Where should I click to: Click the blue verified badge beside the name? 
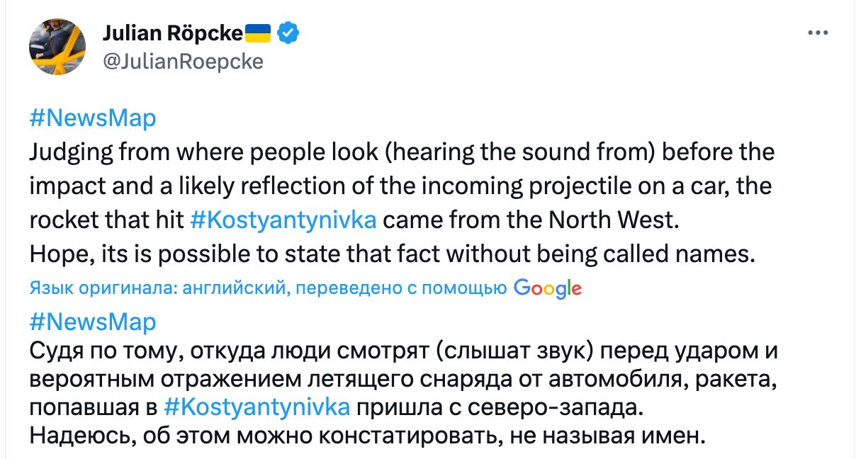(286, 31)
